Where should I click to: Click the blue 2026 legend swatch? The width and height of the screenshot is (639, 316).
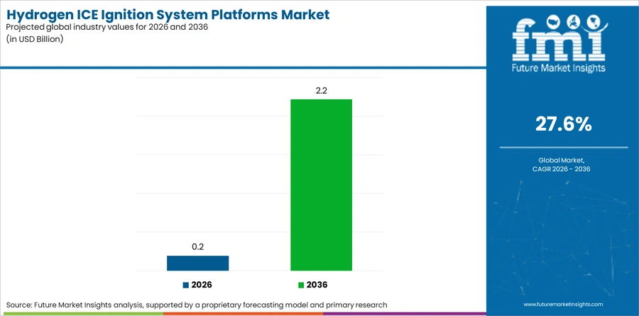(186, 285)
